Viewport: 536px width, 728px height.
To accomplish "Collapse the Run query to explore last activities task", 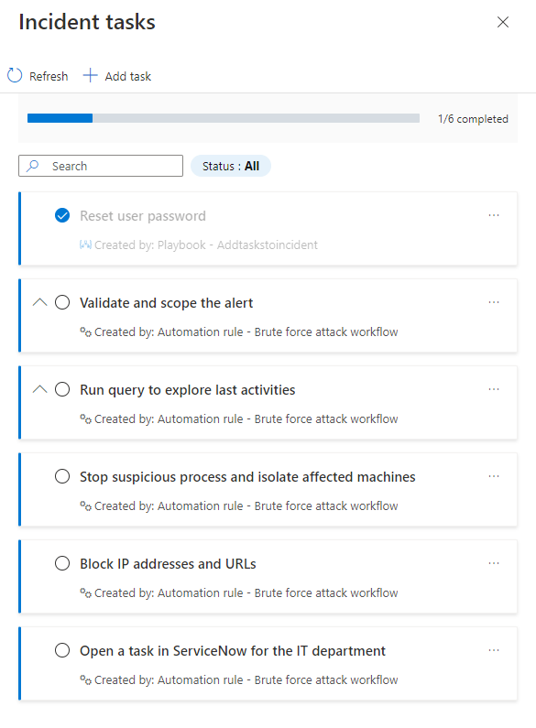I will click(x=40, y=389).
